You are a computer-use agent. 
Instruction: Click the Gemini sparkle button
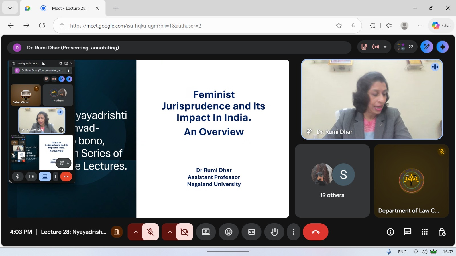442,47
